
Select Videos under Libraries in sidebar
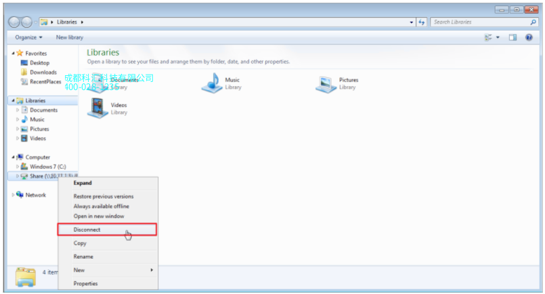[37, 138]
